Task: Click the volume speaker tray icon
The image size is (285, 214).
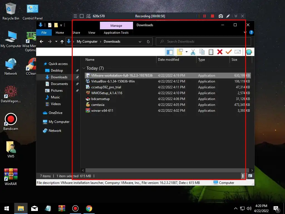Action: click(x=249, y=208)
